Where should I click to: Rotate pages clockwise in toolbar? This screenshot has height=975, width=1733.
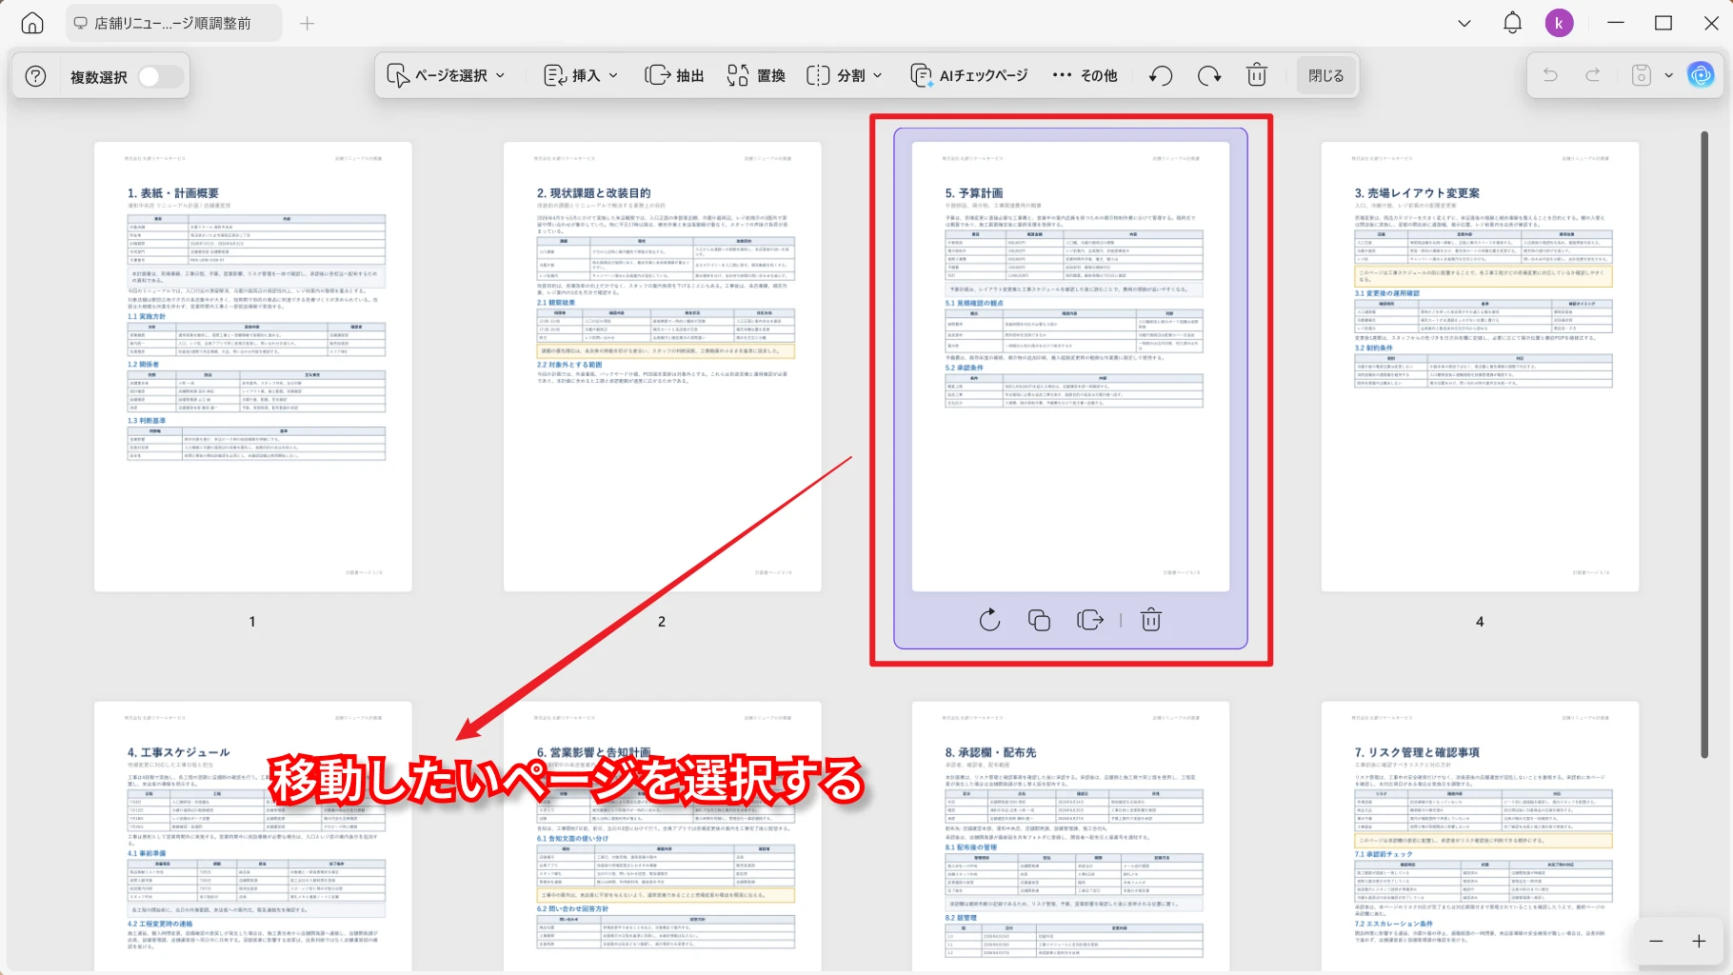(1209, 75)
